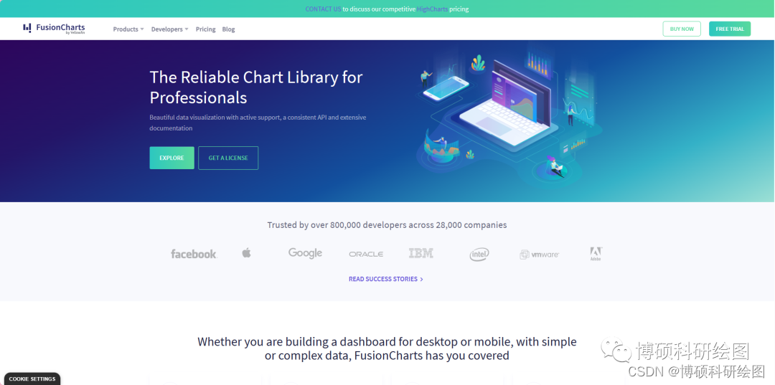Click the EXPLORE button
This screenshot has height=385, width=775.
click(172, 158)
